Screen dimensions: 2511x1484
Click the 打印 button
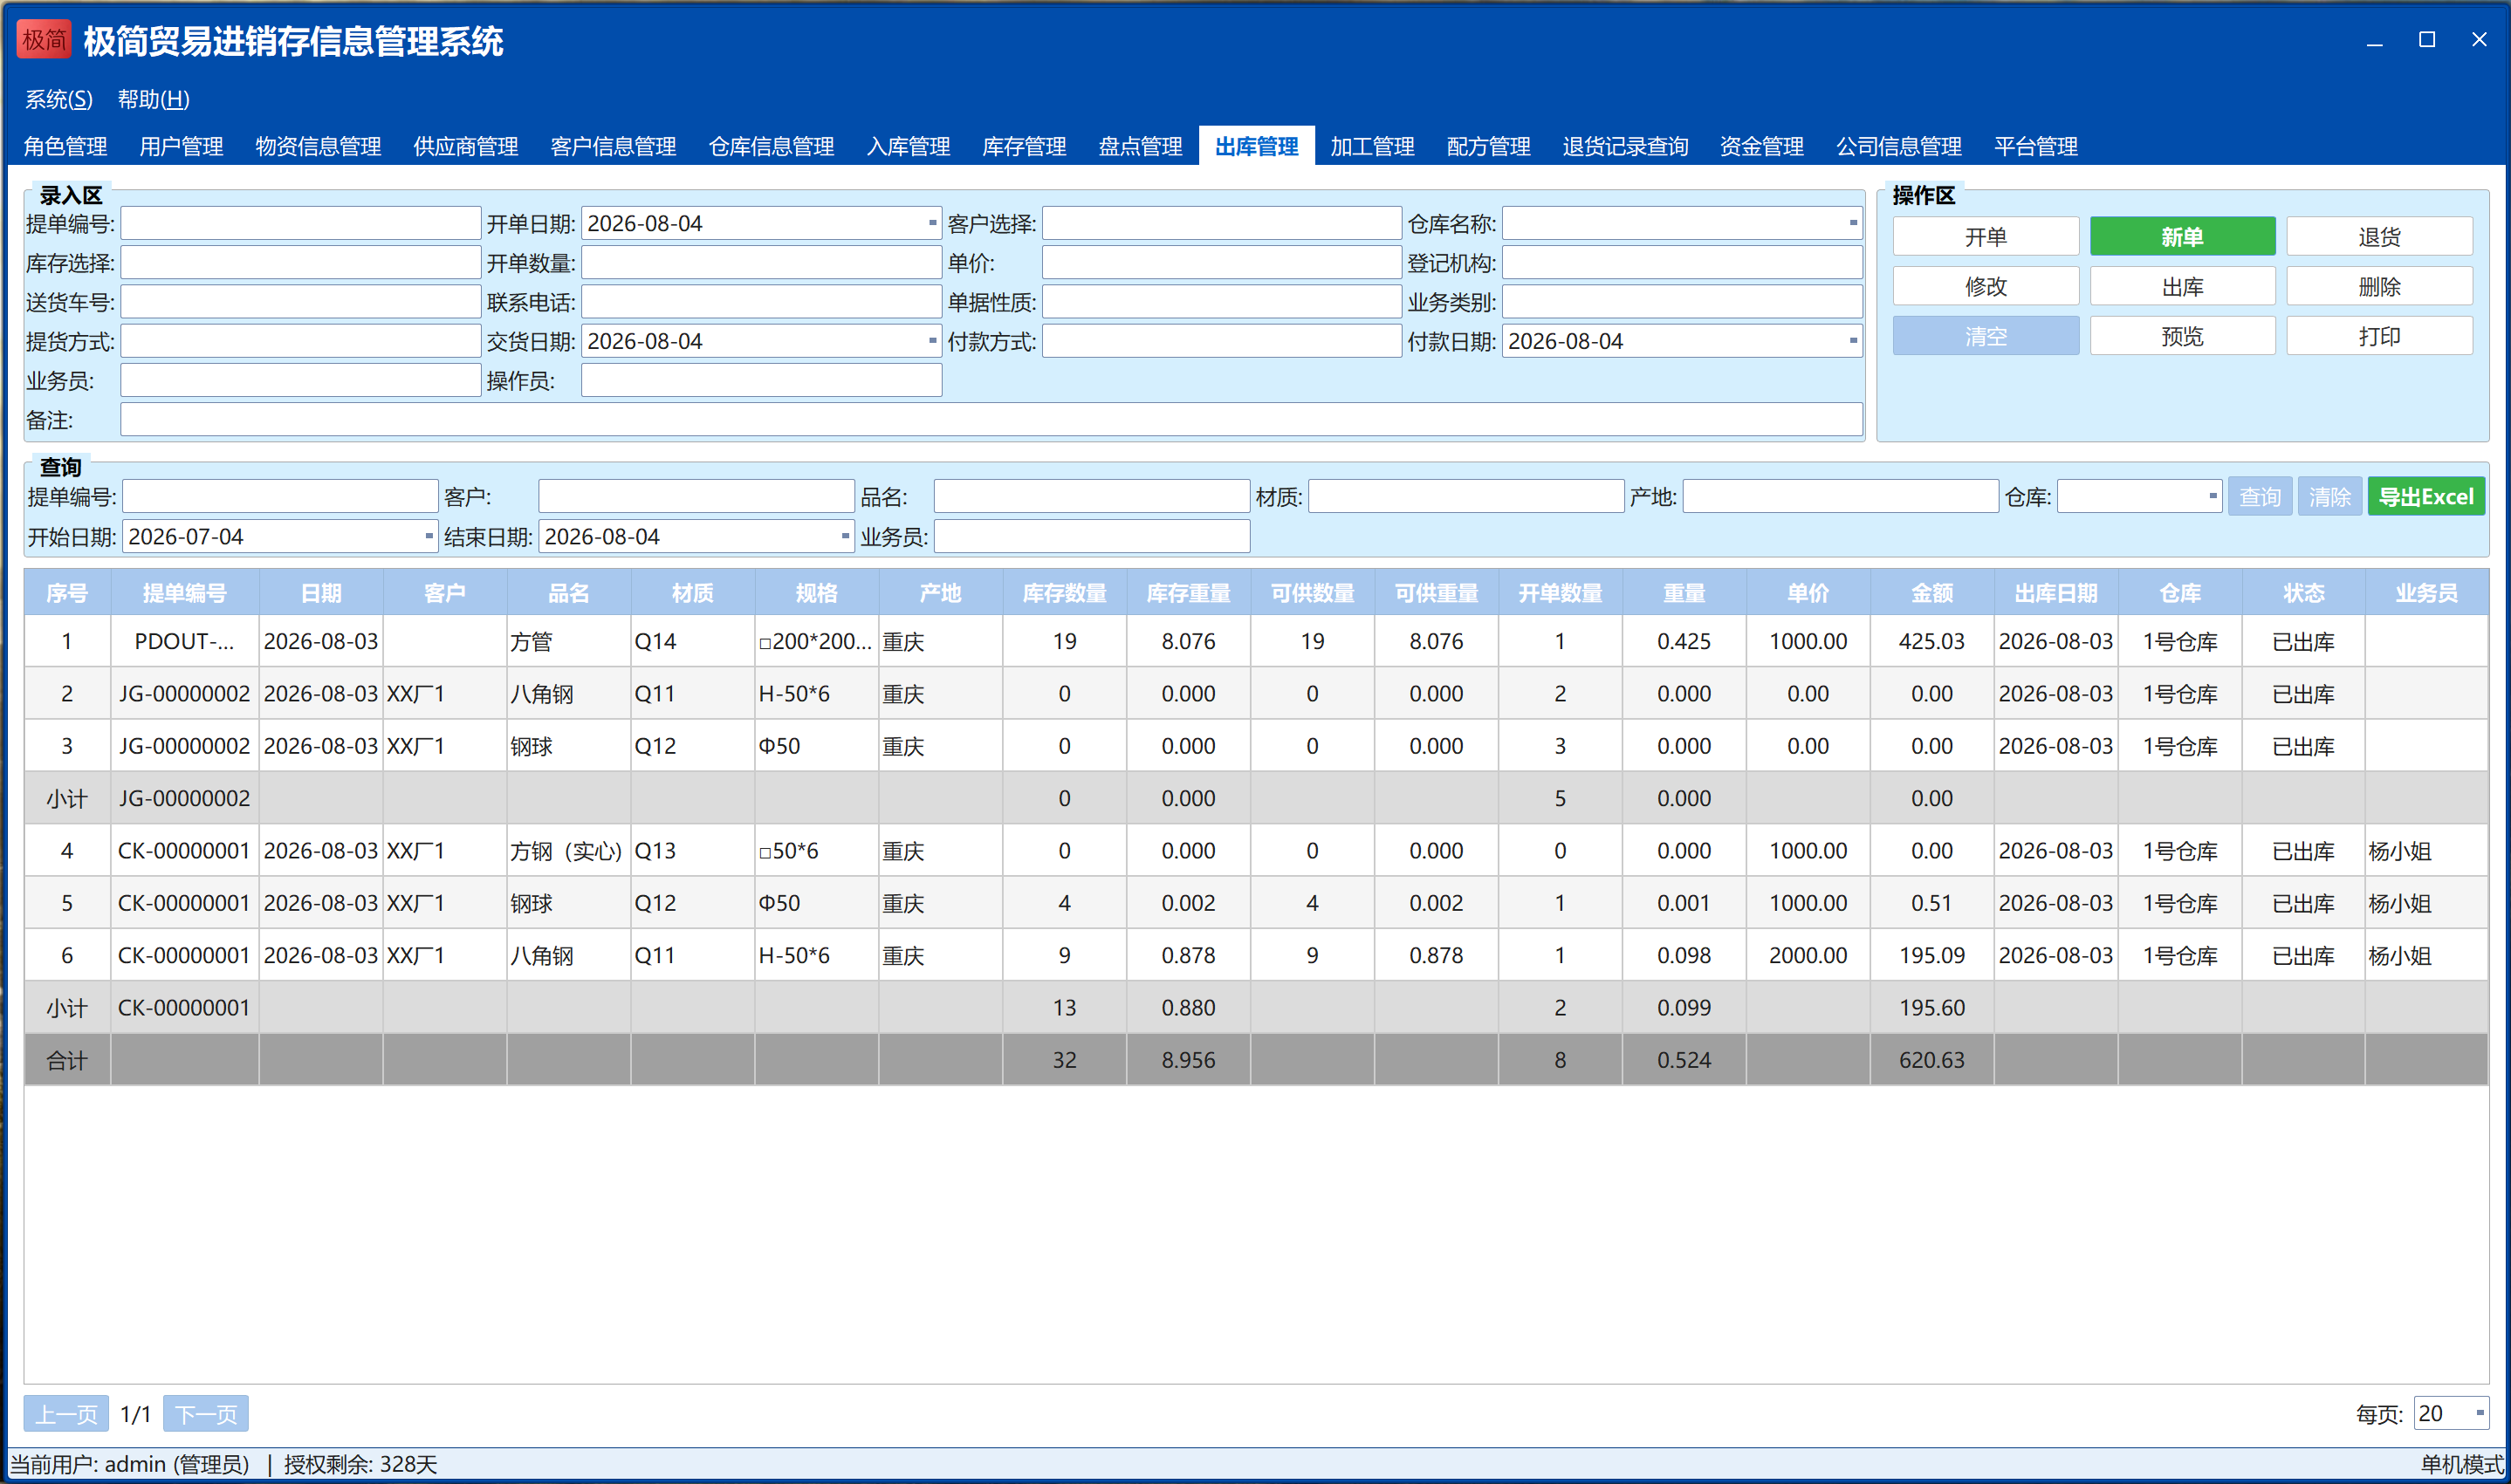coord(2379,336)
